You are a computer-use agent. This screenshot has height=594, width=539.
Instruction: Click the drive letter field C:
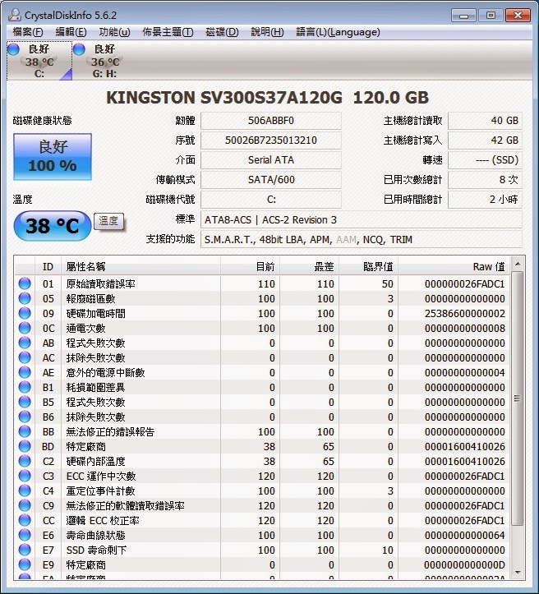click(x=271, y=200)
